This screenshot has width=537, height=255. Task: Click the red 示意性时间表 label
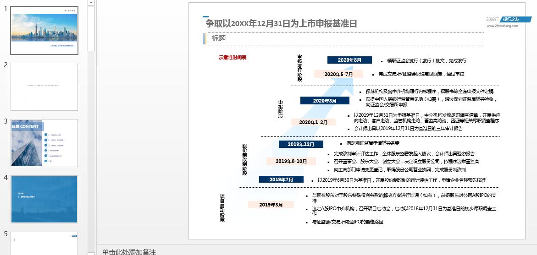tap(233, 57)
